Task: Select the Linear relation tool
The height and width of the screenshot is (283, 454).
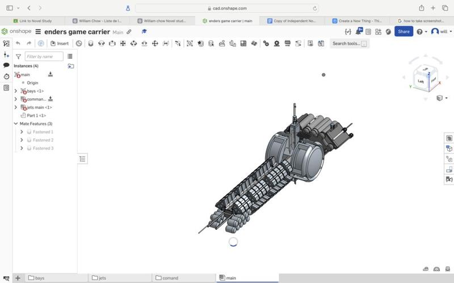Action: coord(298,44)
